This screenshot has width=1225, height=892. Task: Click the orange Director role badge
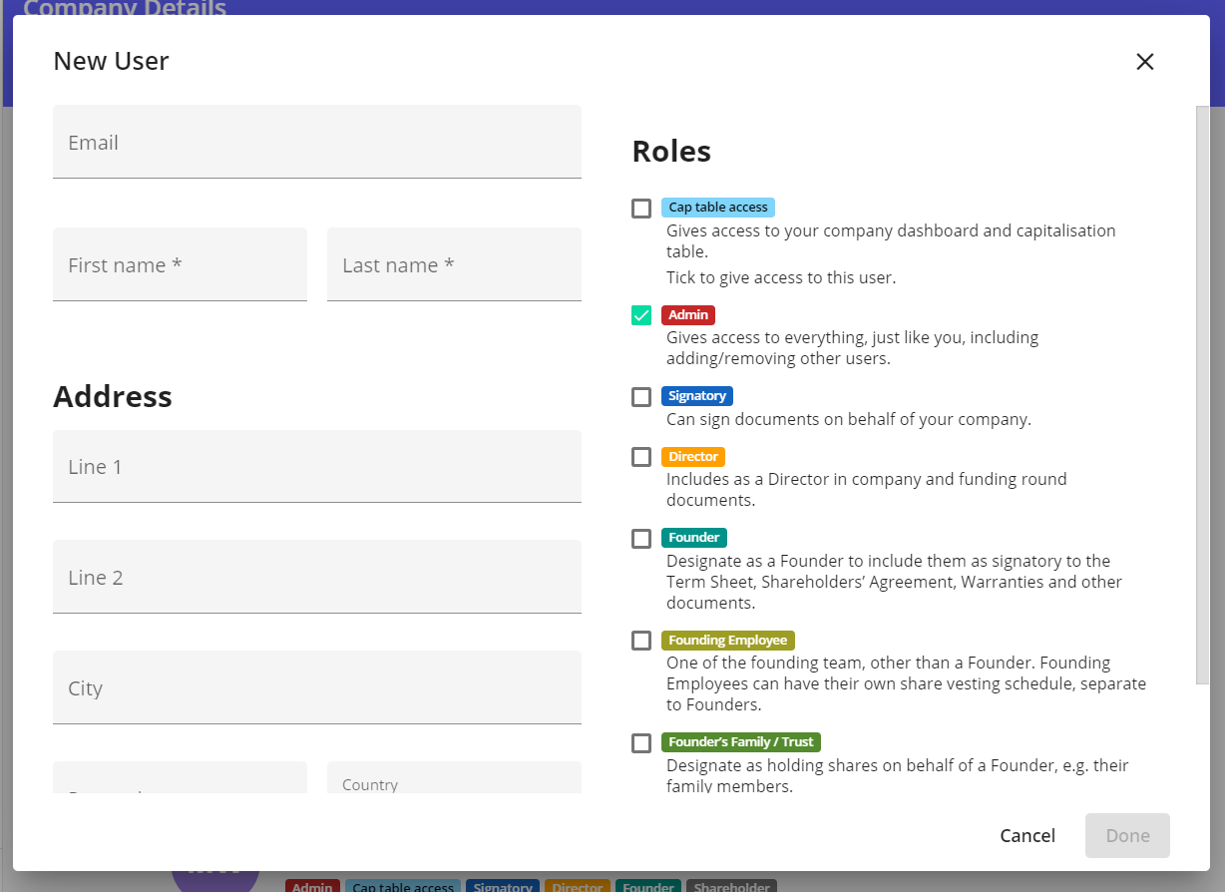point(693,457)
